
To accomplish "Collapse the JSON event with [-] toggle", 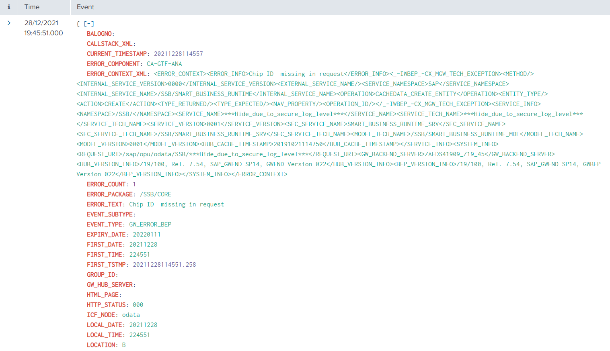I will pos(89,24).
